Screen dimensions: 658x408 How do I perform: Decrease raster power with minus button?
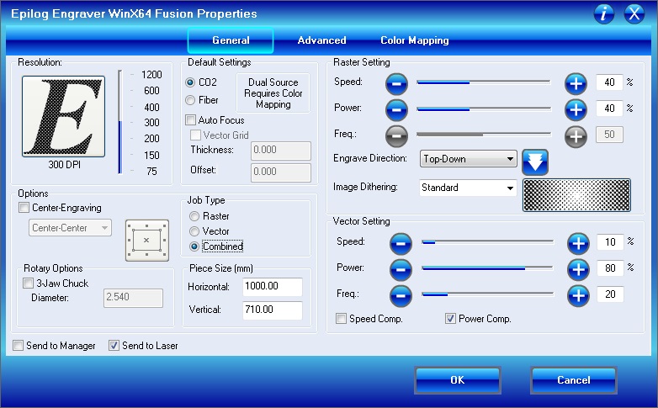click(x=396, y=110)
